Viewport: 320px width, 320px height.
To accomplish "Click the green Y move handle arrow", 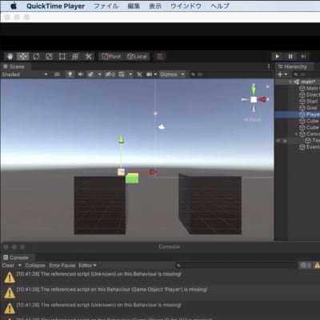I will click(x=121, y=139).
